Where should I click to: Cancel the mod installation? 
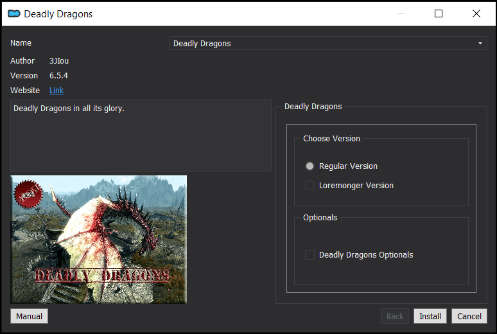[469, 316]
